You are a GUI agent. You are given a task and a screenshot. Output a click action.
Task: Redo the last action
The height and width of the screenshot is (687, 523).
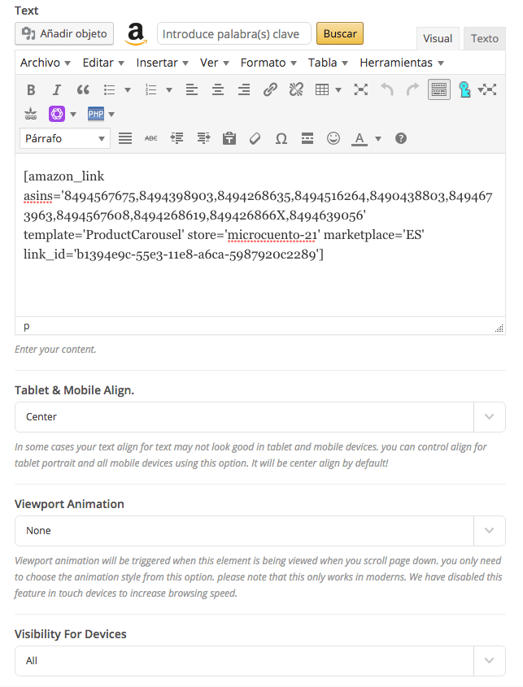pos(412,89)
